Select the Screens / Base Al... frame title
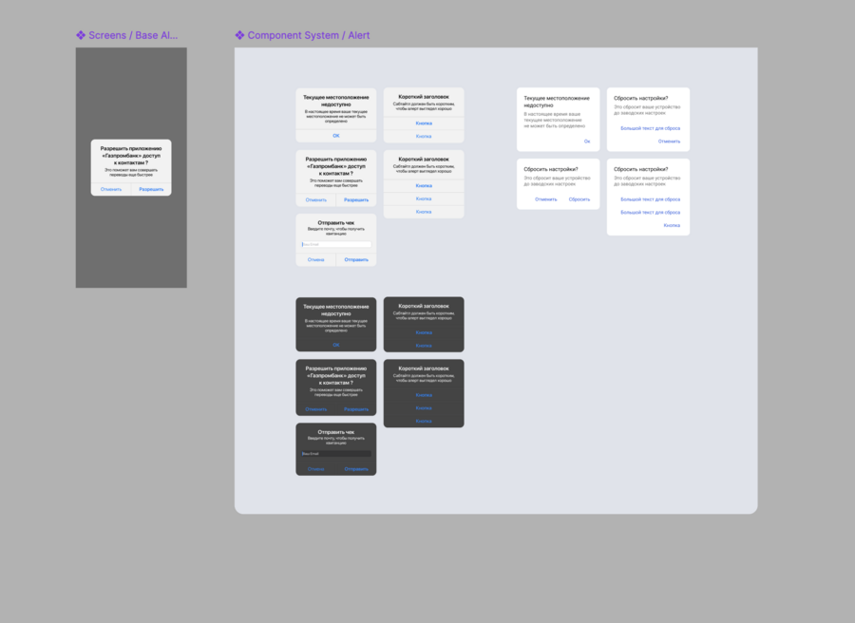This screenshot has width=855, height=623. (133, 35)
